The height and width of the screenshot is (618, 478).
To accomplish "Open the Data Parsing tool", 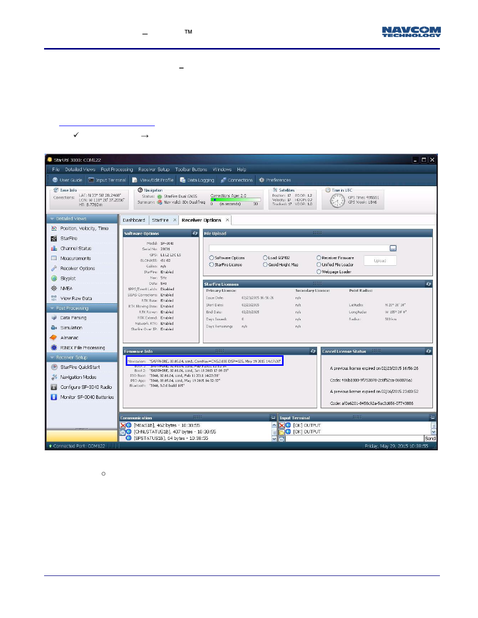I will click(69, 318).
